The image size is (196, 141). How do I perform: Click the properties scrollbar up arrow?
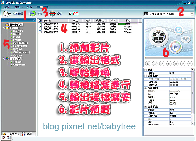pos(193,70)
